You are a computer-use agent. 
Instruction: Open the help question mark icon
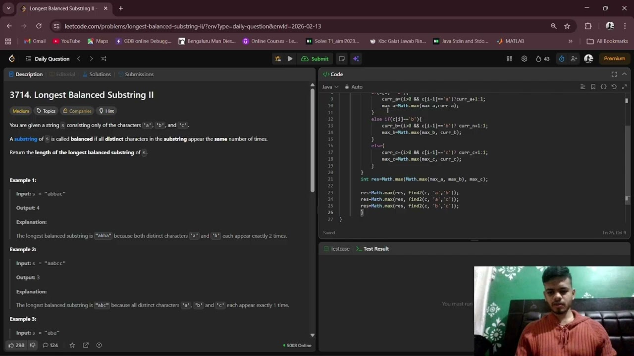99,345
